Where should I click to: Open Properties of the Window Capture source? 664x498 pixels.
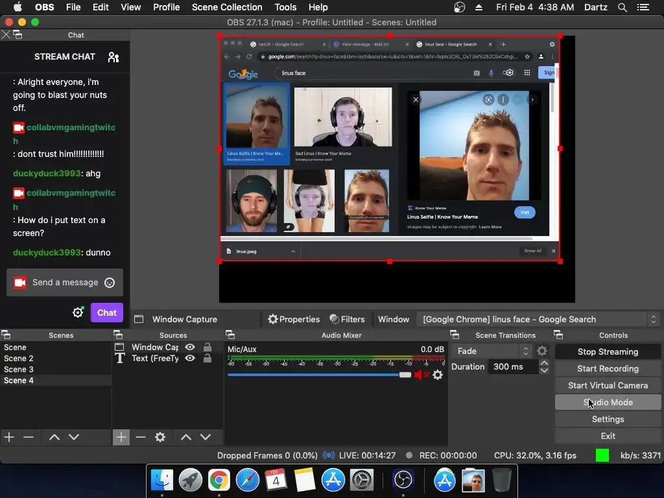pos(294,319)
